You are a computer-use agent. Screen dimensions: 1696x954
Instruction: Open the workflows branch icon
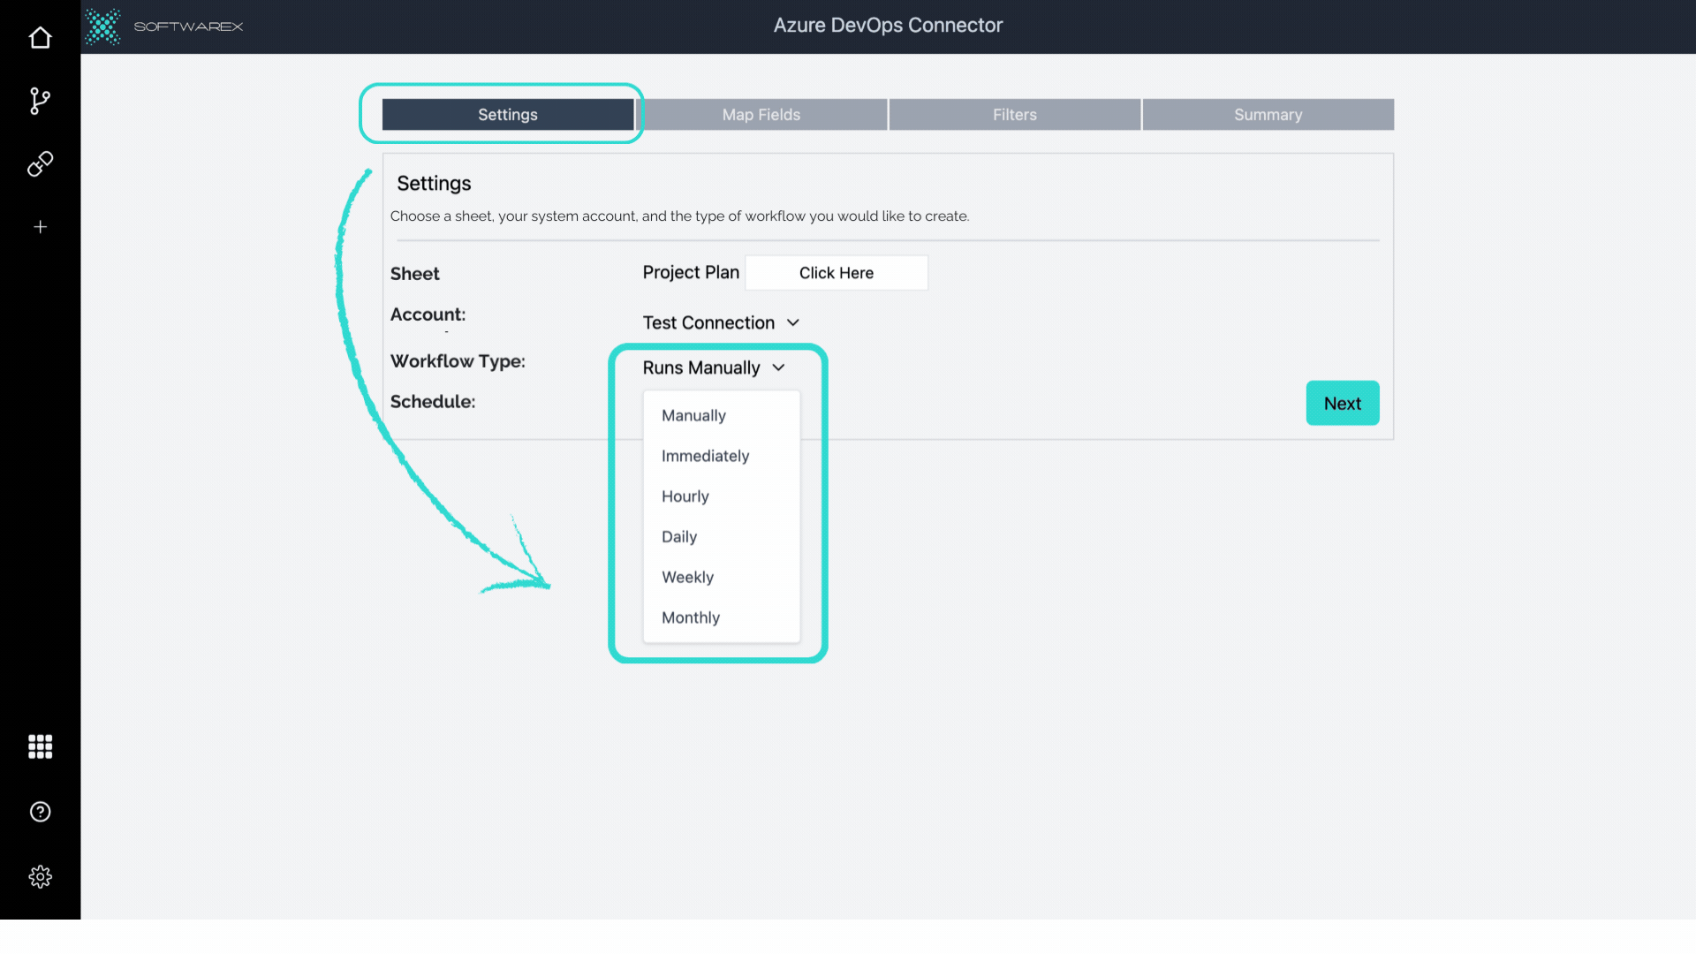pos(40,101)
